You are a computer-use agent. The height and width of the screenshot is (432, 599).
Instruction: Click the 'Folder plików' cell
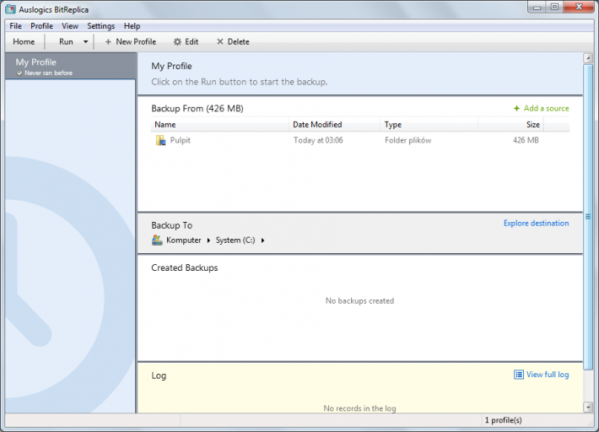click(408, 140)
